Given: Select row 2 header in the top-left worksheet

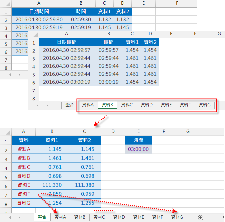Looking at the screenshot, I should [6, 20].
